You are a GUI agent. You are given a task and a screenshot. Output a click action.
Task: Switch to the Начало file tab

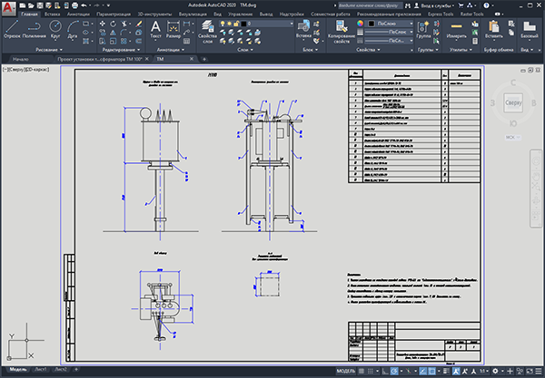coord(21,59)
